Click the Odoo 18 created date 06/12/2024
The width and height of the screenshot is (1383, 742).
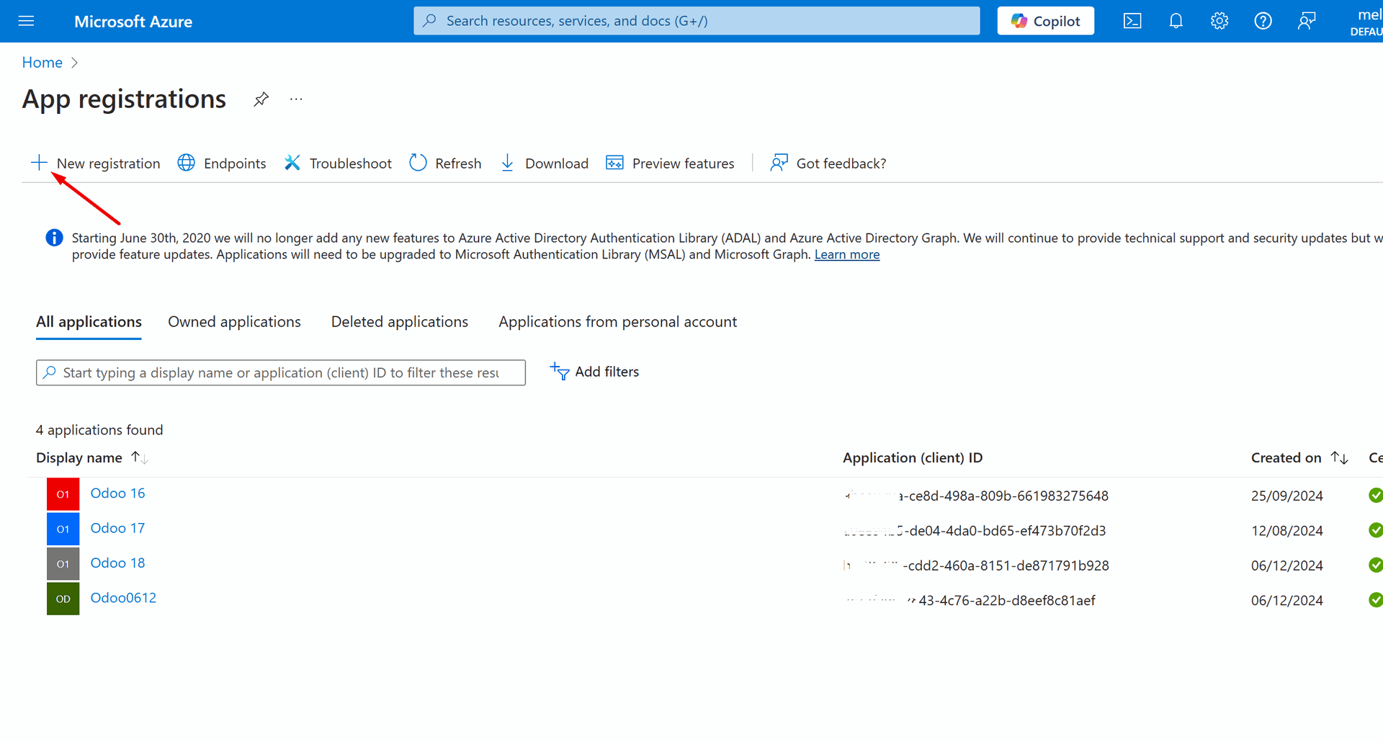point(1287,566)
